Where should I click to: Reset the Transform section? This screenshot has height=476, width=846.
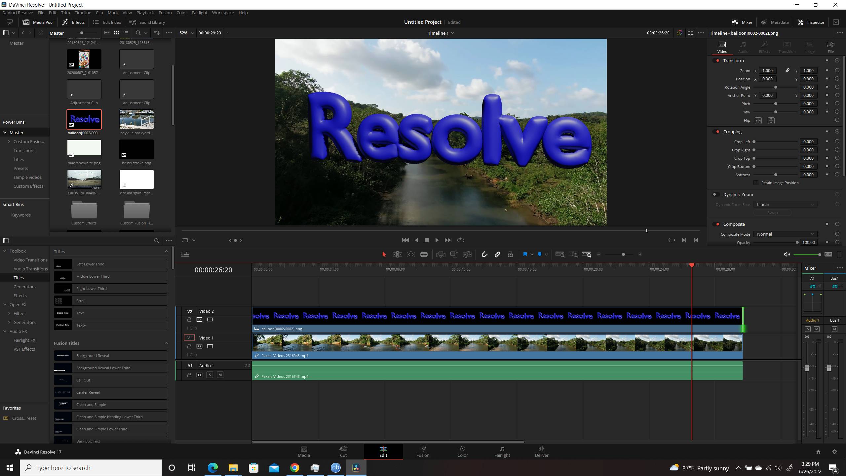click(837, 60)
